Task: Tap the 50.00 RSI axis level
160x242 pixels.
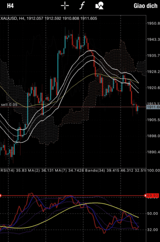Action: [153, 214]
